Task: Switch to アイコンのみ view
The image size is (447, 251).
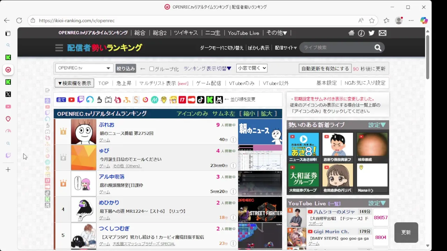Action: [x=192, y=114]
